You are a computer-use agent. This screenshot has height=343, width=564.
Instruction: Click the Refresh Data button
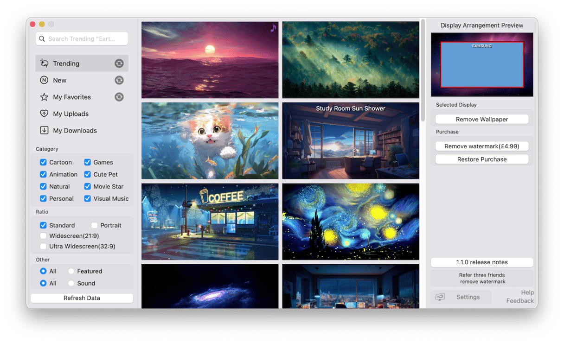82,298
